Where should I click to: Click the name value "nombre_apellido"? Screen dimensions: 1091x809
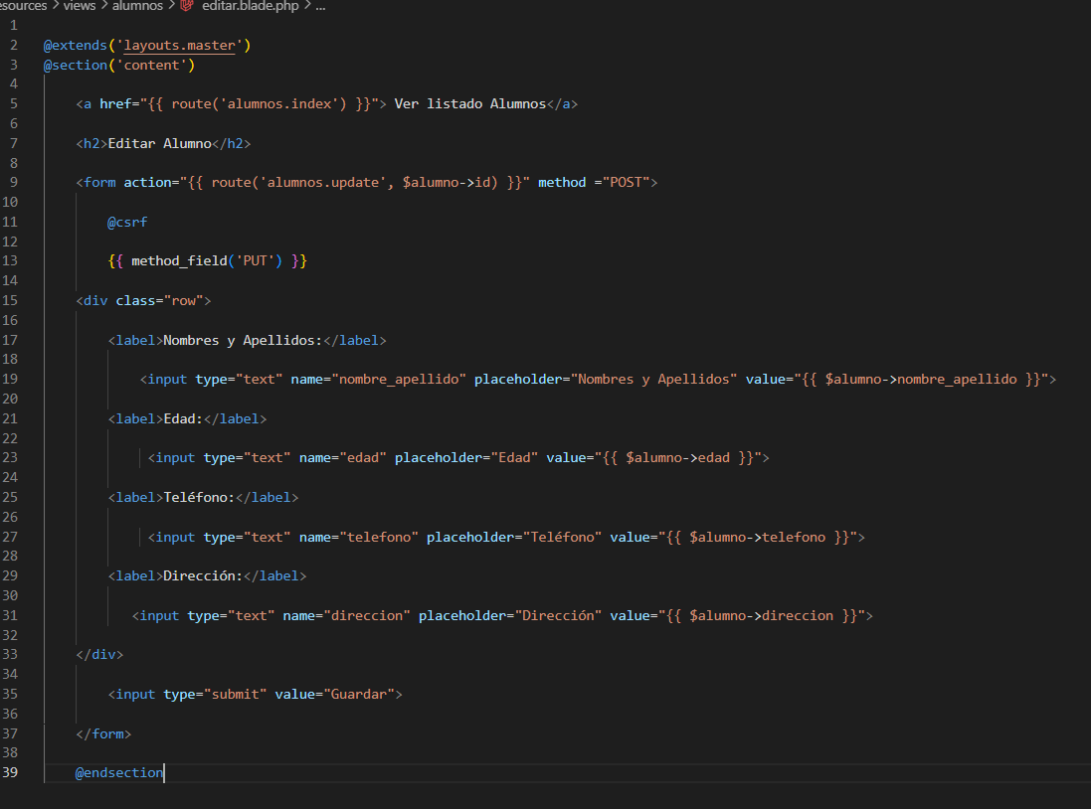click(x=399, y=379)
